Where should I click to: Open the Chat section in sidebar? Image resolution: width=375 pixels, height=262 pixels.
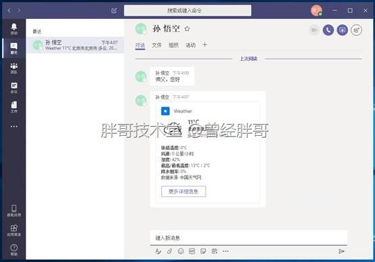pos(14,48)
